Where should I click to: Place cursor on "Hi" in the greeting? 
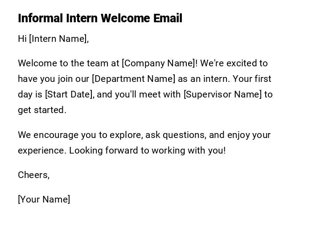(22, 39)
